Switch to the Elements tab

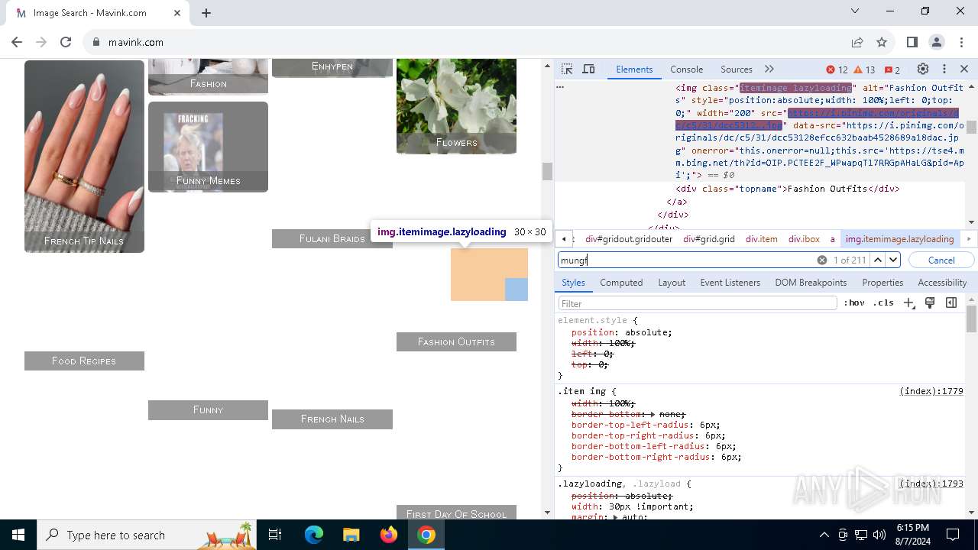point(634,69)
